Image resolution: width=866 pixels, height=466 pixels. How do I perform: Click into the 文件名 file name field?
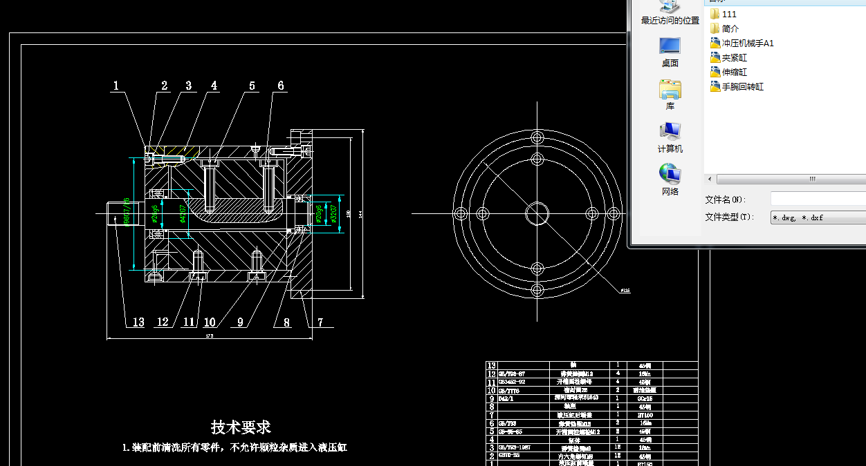click(818, 199)
